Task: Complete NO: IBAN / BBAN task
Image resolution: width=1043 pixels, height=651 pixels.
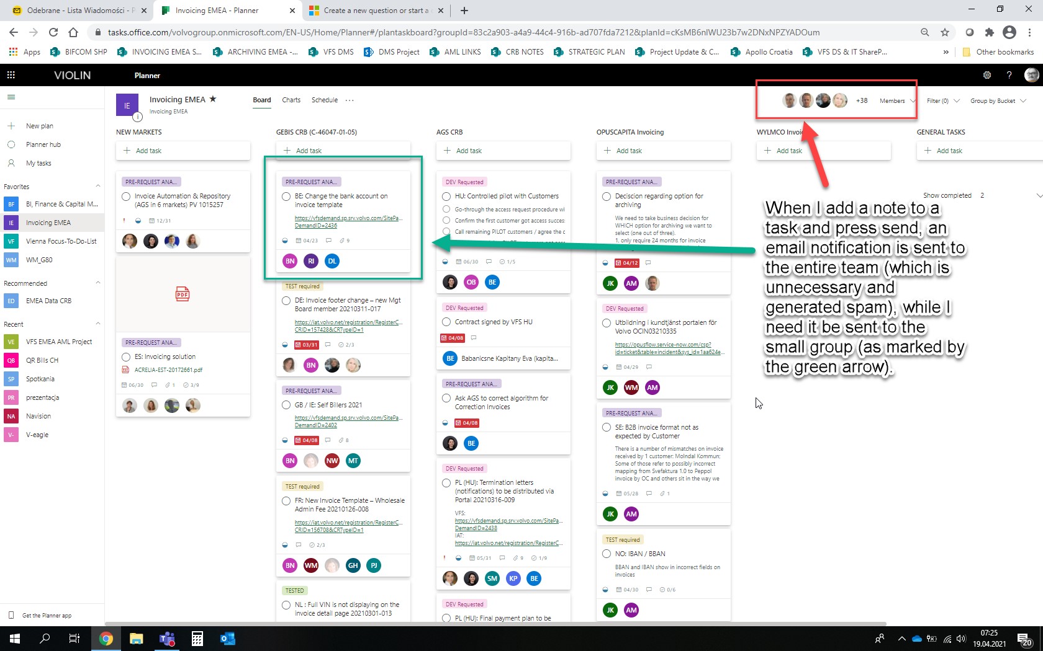Action: [x=607, y=554]
